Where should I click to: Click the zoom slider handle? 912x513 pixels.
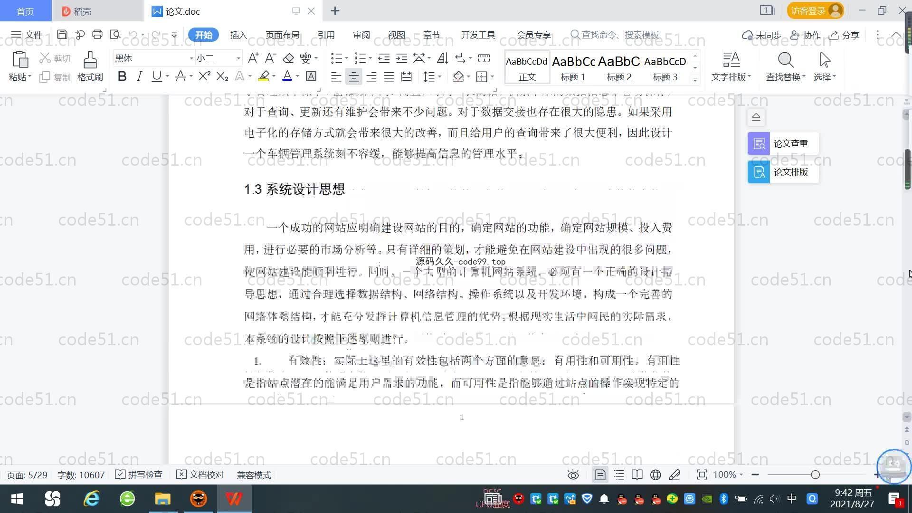click(x=816, y=475)
